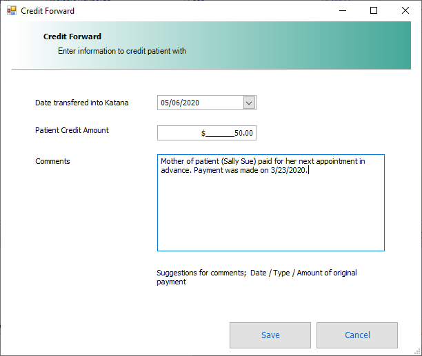This screenshot has height=356, width=422.
Task: Click the 'Suggestions for comments' hint text
Action: click(257, 277)
